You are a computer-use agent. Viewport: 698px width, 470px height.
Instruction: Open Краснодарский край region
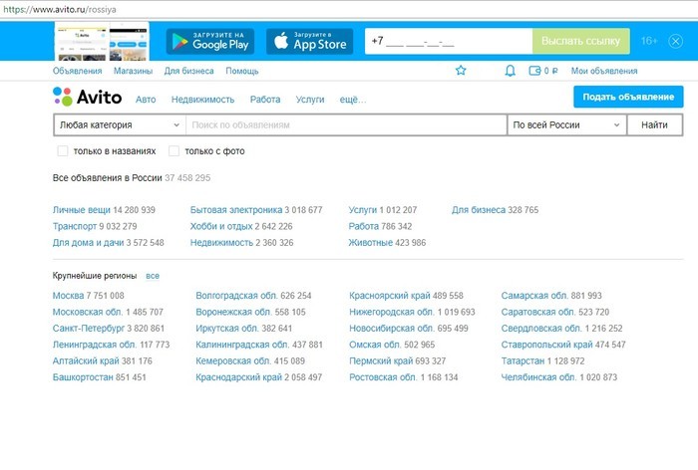click(x=239, y=377)
